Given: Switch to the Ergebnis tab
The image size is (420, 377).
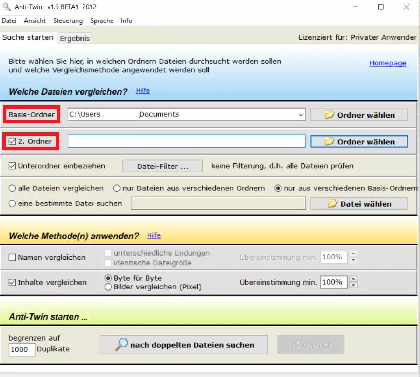Looking at the screenshot, I should tap(75, 38).
